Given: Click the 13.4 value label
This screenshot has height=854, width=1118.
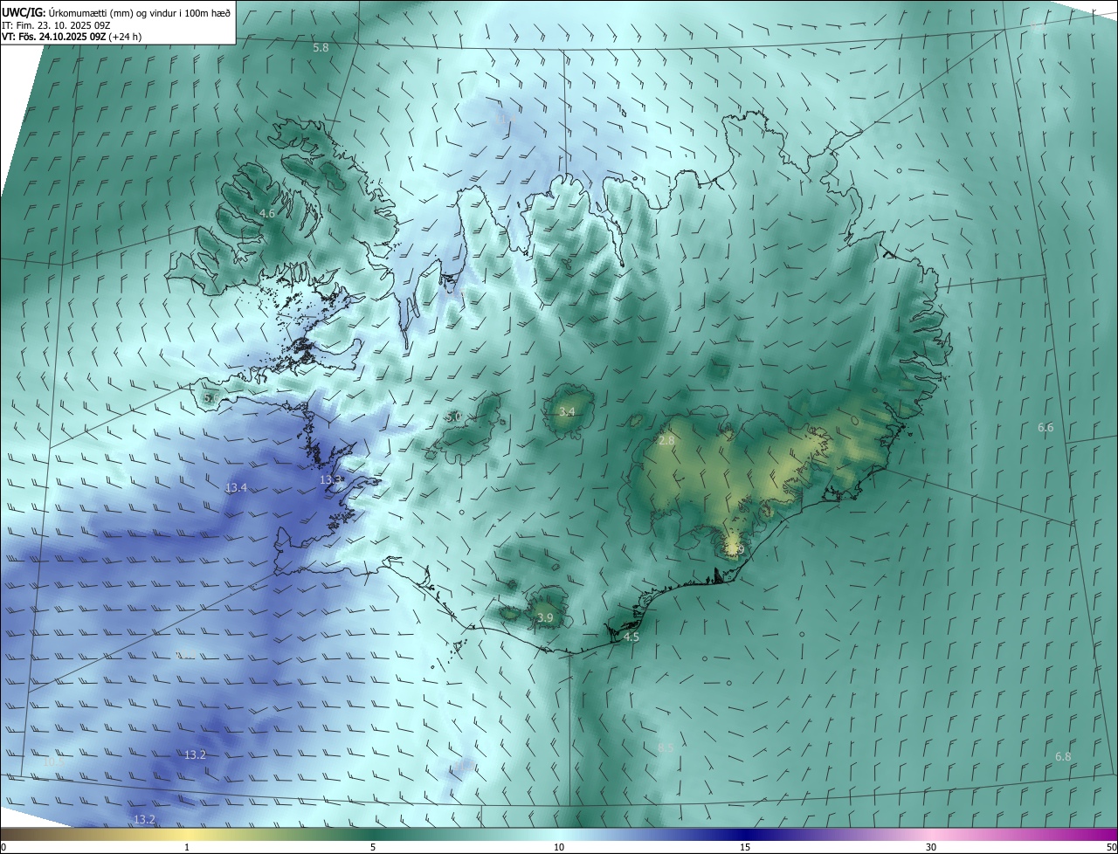Looking at the screenshot, I should 236,487.
